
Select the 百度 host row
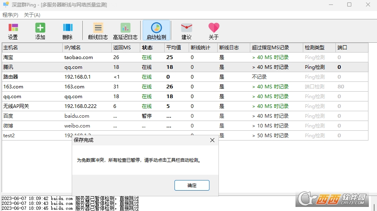(x=185, y=116)
